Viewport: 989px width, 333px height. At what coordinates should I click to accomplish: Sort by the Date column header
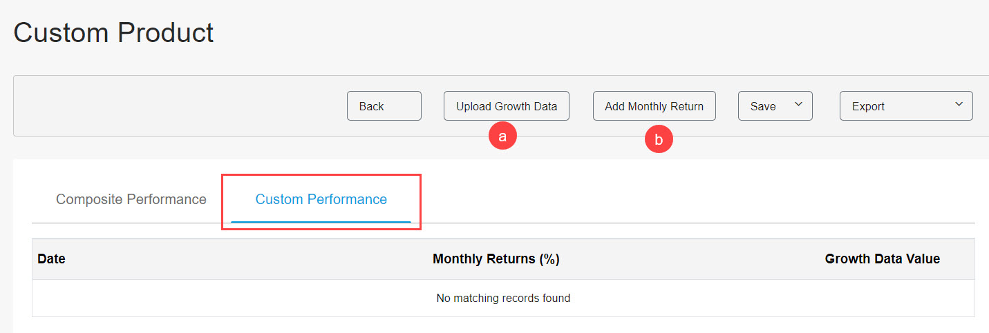click(x=51, y=259)
